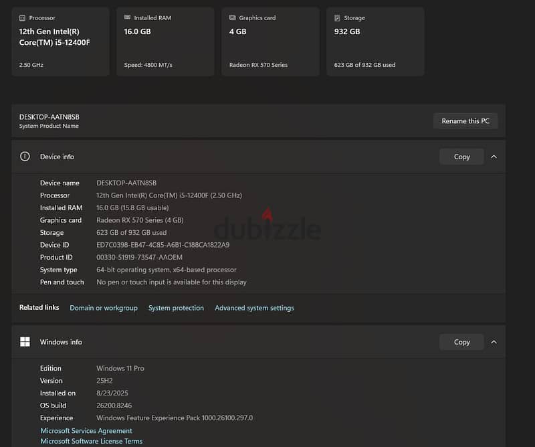Click 'Speed: 4800 MT/s' in RAM card
Image resolution: width=535 pixels, height=447 pixels.
click(148, 65)
